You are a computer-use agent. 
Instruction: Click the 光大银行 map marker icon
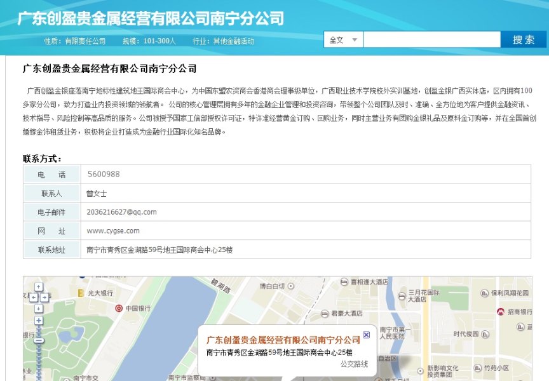coord(81,293)
